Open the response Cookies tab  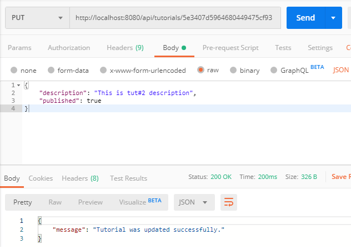coord(41,178)
